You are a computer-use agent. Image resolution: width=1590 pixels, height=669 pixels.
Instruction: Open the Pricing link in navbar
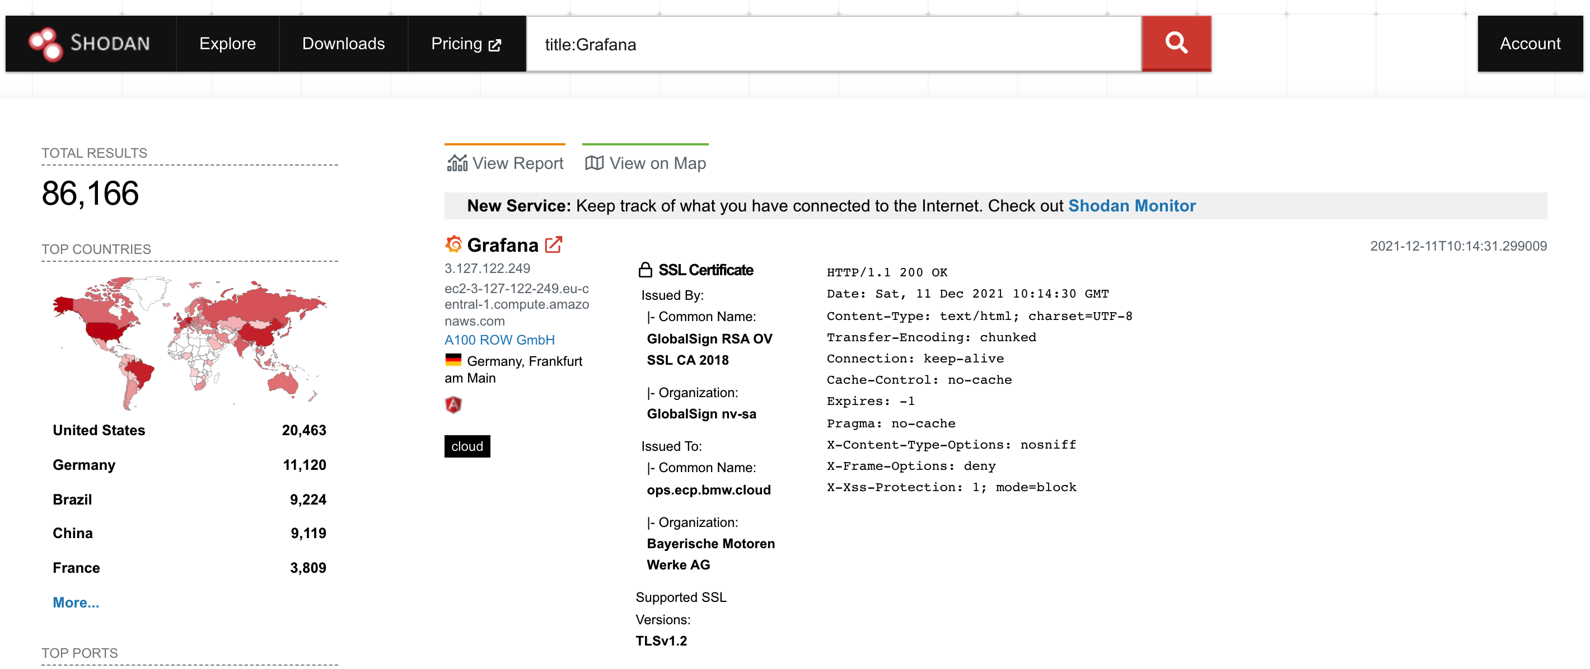(466, 44)
